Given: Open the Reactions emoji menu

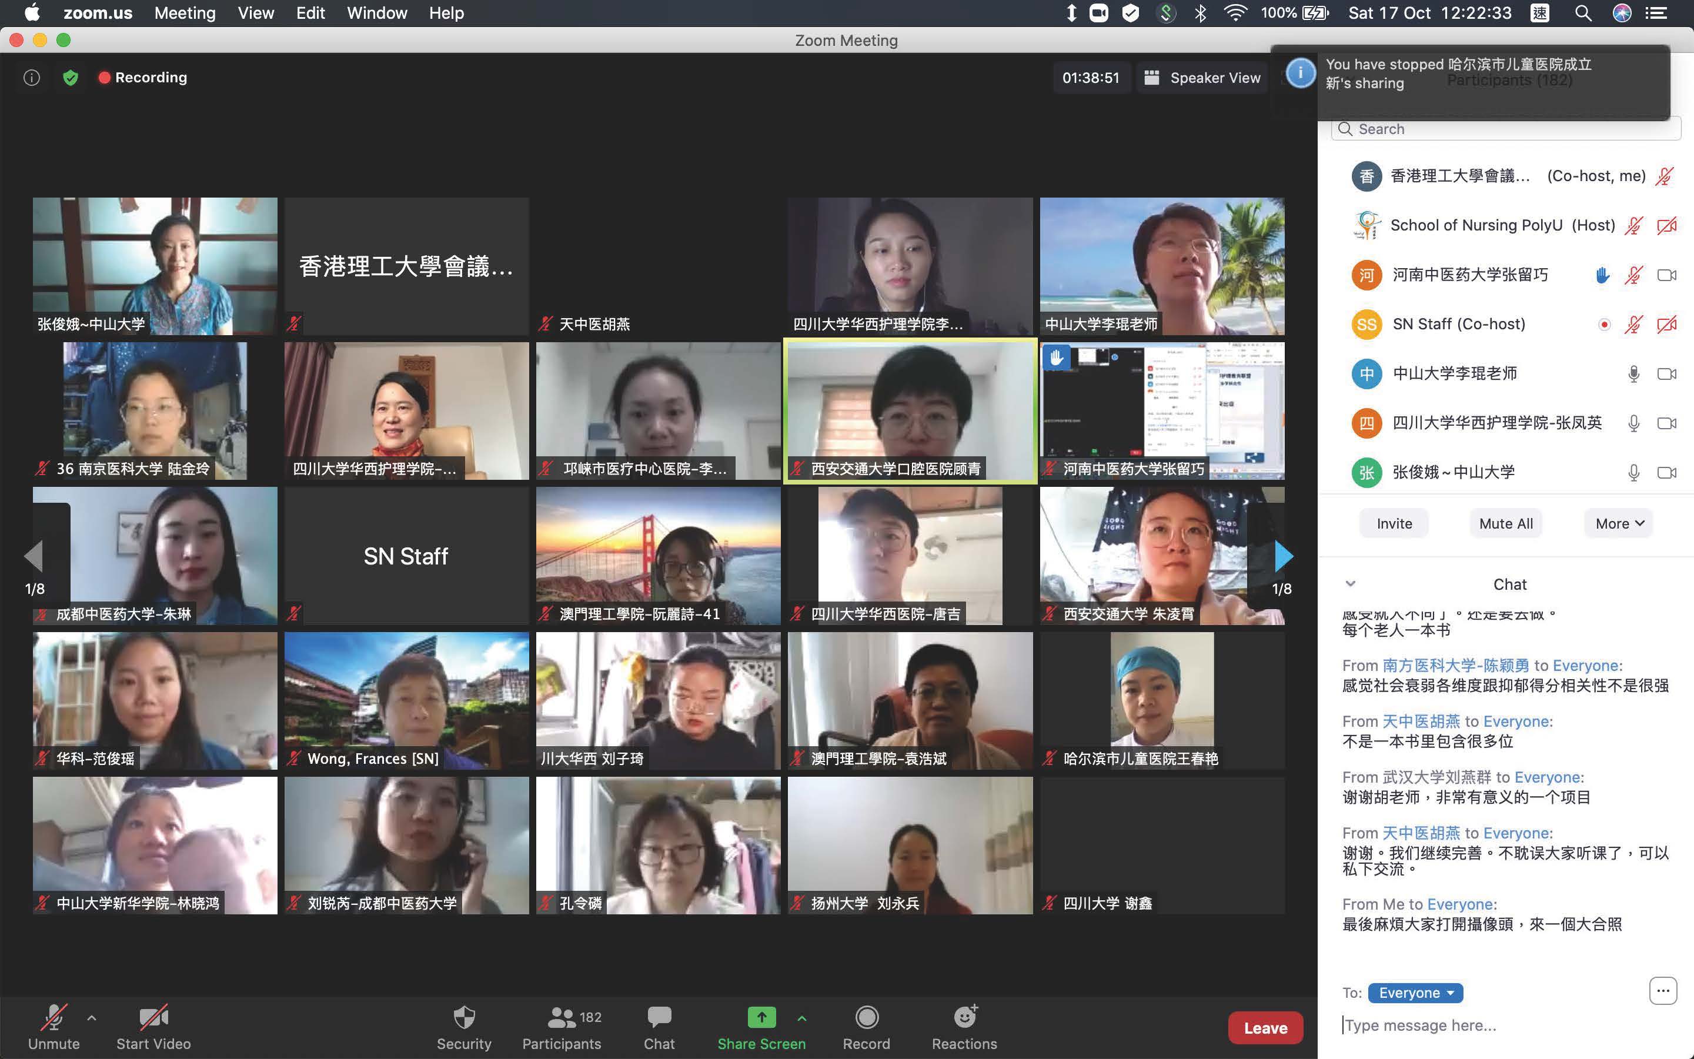Looking at the screenshot, I should pyautogui.click(x=964, y=1018).
